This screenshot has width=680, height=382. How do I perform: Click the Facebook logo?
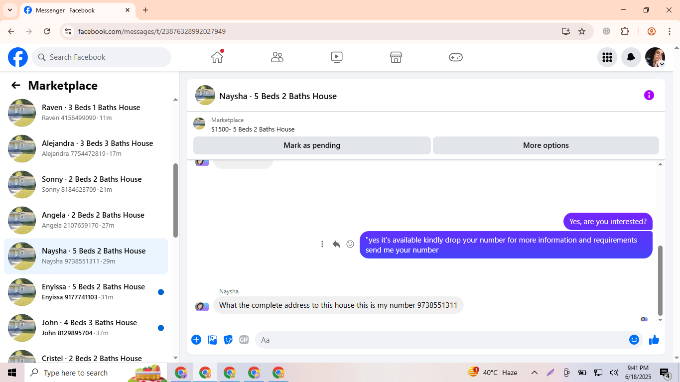(x=18, y=57)
